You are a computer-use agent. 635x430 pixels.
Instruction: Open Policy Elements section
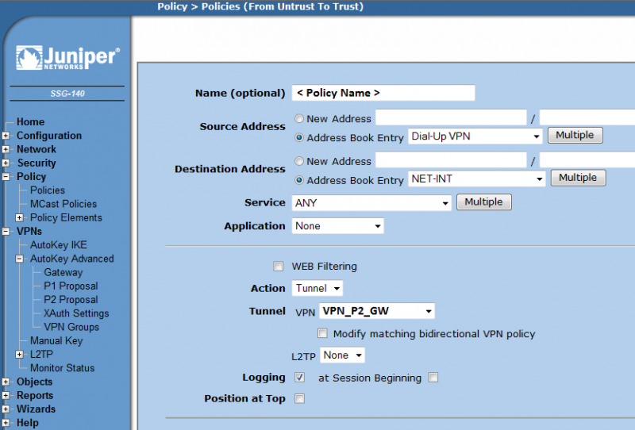[66, 218]
